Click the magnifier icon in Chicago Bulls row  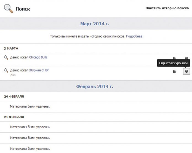pos(6,57)
